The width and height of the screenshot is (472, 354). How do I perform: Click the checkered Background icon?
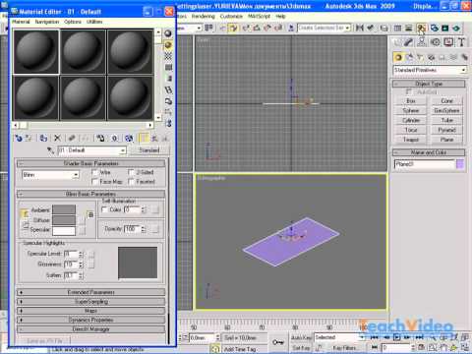tap(168, 56)
